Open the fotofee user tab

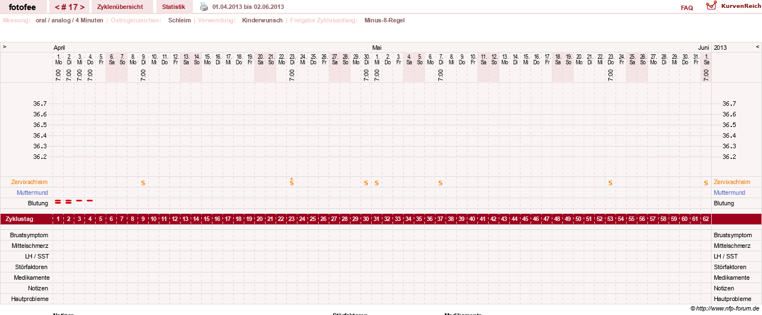click(22, 7)
